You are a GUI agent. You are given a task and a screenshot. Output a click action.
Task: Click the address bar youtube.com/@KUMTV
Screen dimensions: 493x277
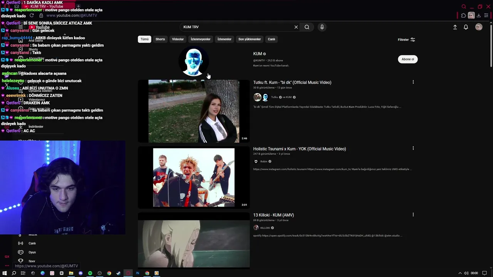[72, 15]
